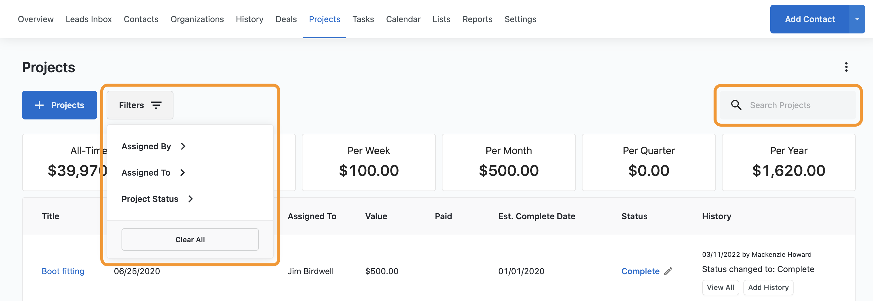
Task: Go to the Leads Inbox tab
Action: (x=88, y=19)
